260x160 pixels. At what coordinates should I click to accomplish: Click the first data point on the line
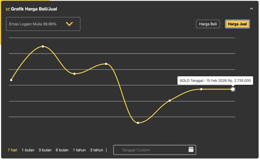click(11, 80)
